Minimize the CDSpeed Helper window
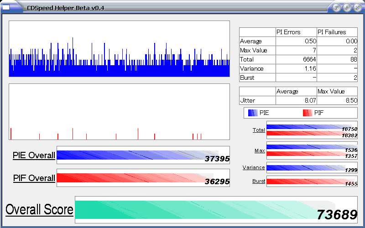The image size is (365, 228). point(336,7)
